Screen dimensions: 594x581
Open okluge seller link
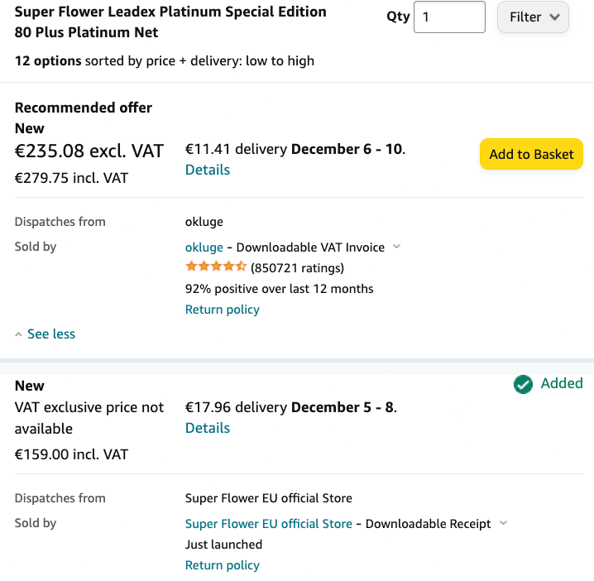point(204,247)
